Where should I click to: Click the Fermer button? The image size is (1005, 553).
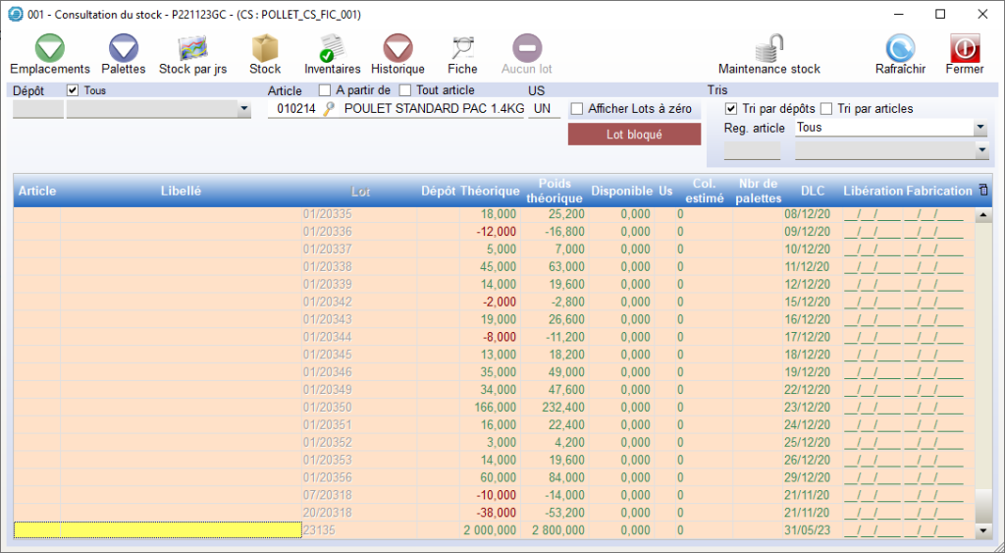pyautogui.click(x=965, y=53)
